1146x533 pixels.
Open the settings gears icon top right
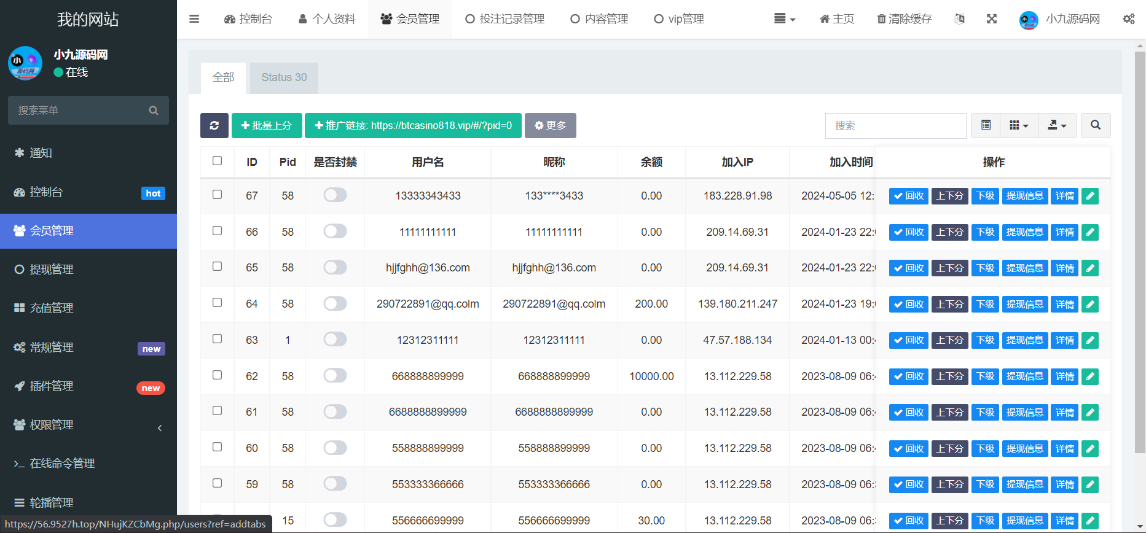pos(1129,19)
